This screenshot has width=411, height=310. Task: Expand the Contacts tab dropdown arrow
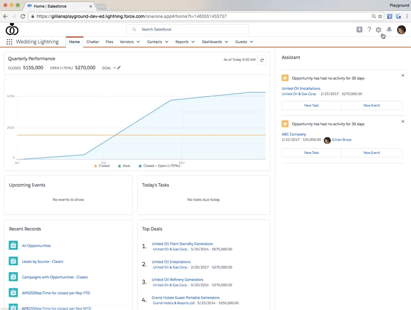point(166,42)
